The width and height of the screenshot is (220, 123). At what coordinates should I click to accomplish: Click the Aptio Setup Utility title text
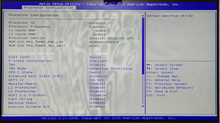coord(110,4)
